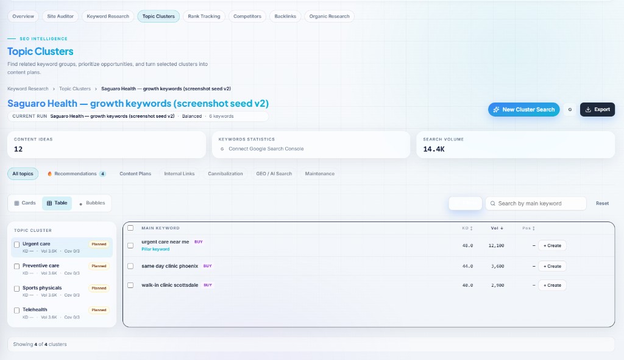The width and height of the screenshot is (624, 360).
Task: Check the Sports physicals cluster checkbox
Action: 16,289
